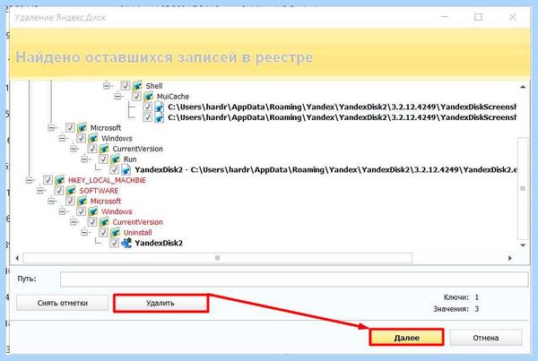Image resolution: width=538 pixels, height=361 pixels.
Task: Click the Удалить button
Action: point(161,303)
